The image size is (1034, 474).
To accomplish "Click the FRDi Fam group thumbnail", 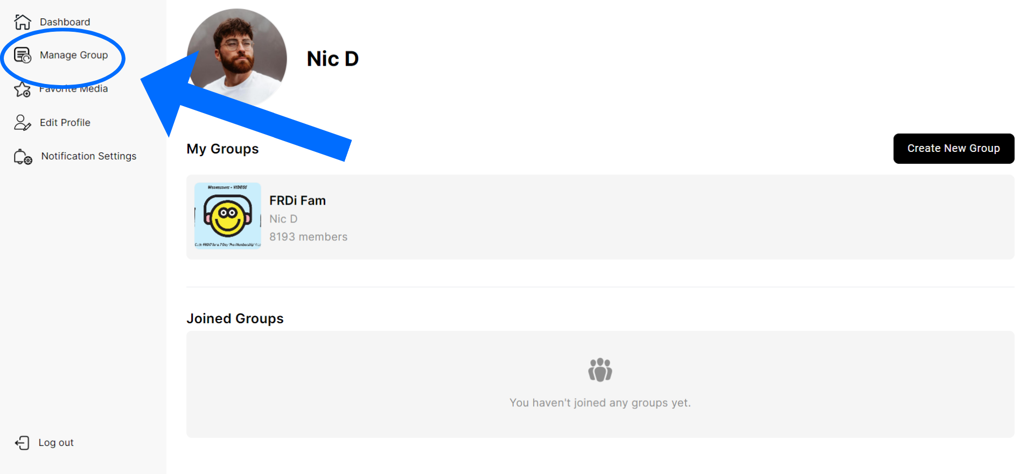I will 228,216.
